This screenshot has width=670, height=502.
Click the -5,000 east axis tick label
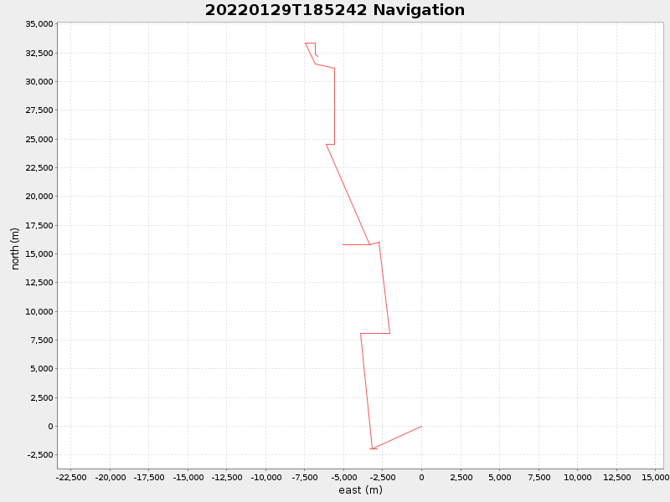(x=343, y=477)
